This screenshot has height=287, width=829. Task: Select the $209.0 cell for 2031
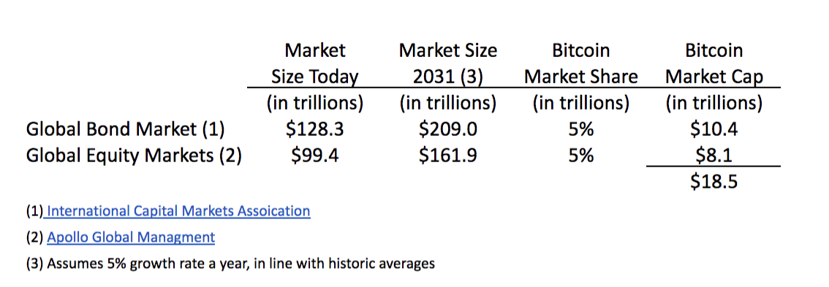(448, 129)
